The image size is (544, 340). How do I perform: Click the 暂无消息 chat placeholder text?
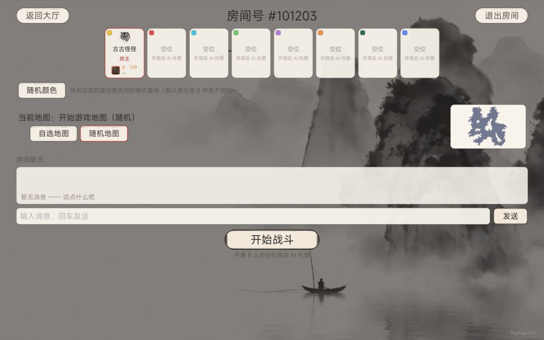pos(57,197)
